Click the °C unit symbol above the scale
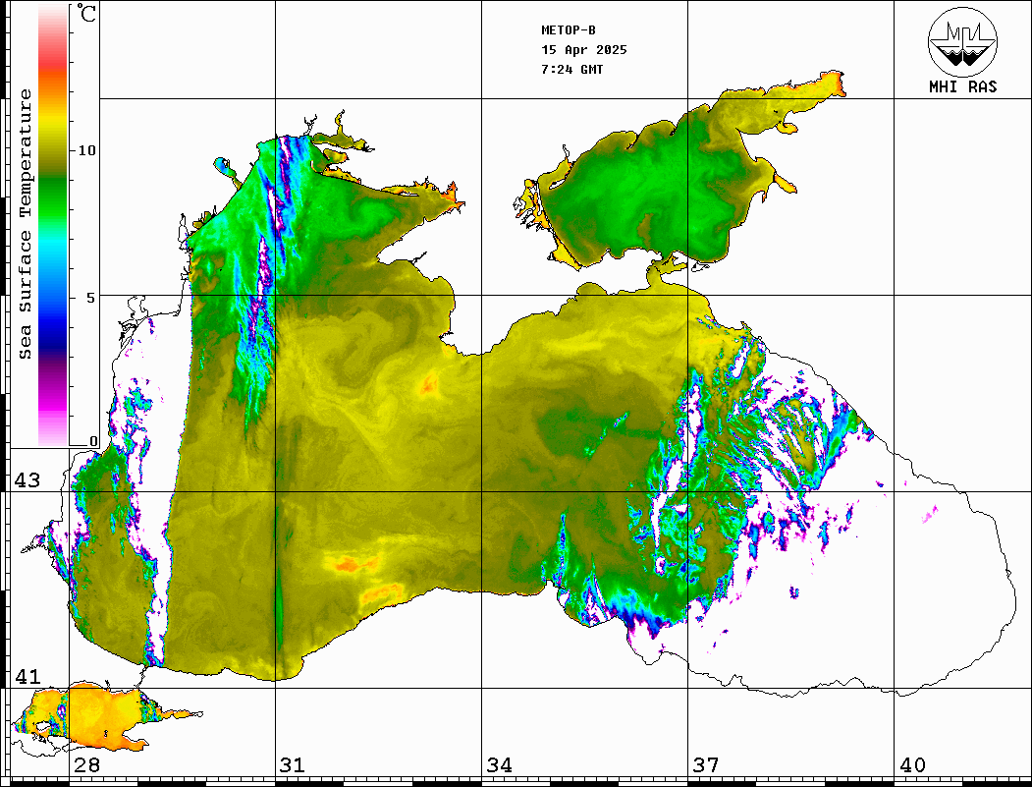The width and height of the screenshot is (1032, 787). [x=87, y=15]
